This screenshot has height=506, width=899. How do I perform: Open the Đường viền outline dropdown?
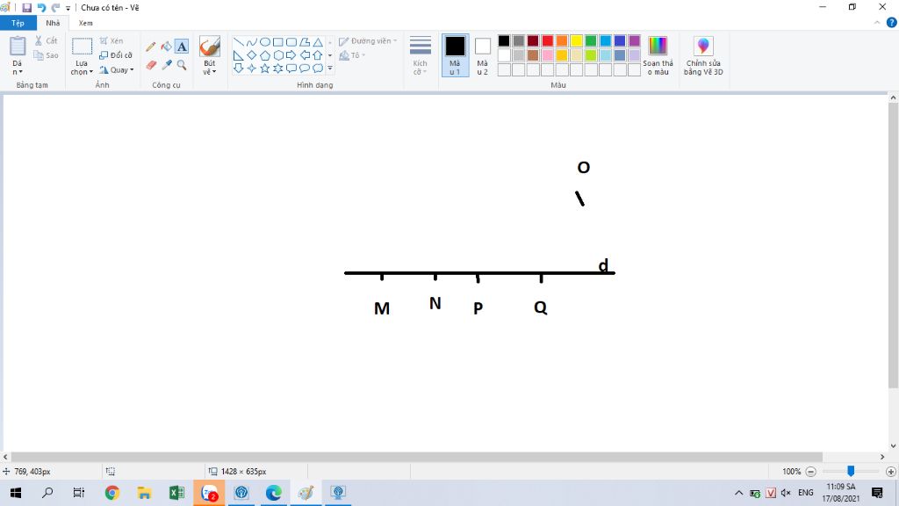coord(368,40)
